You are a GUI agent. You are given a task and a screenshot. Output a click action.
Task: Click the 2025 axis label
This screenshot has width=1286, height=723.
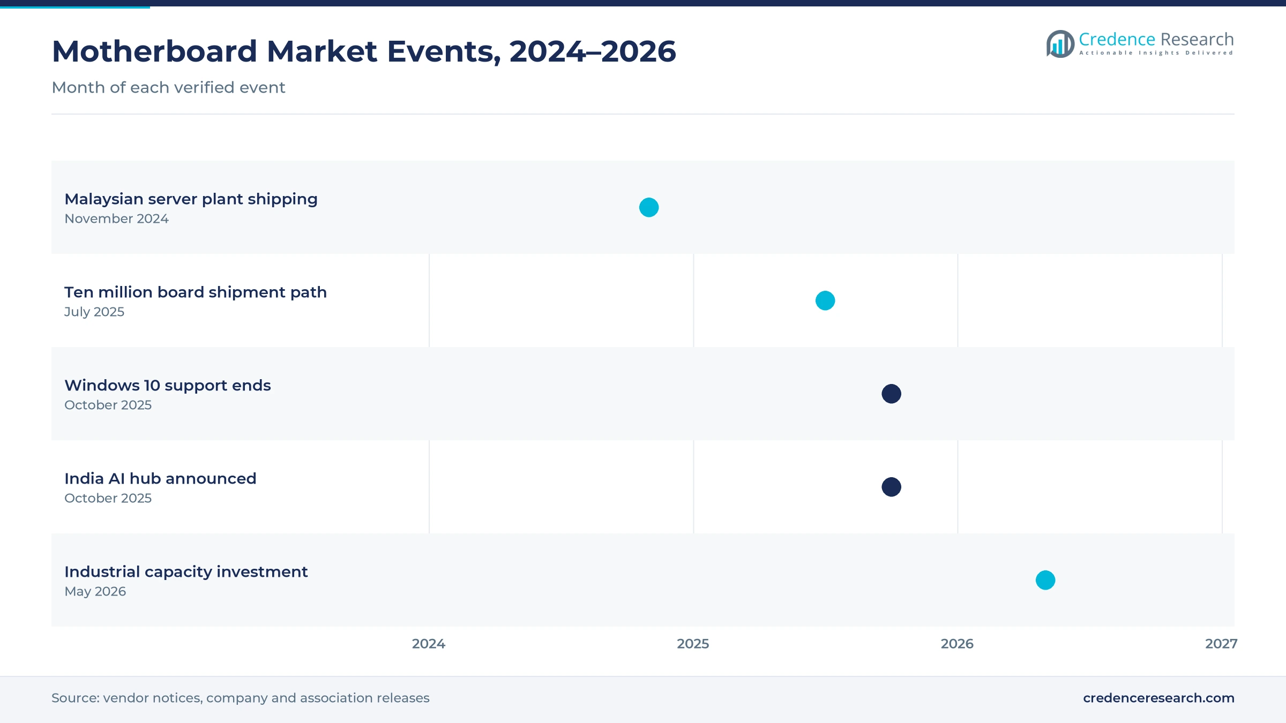[x=693, y=644]
